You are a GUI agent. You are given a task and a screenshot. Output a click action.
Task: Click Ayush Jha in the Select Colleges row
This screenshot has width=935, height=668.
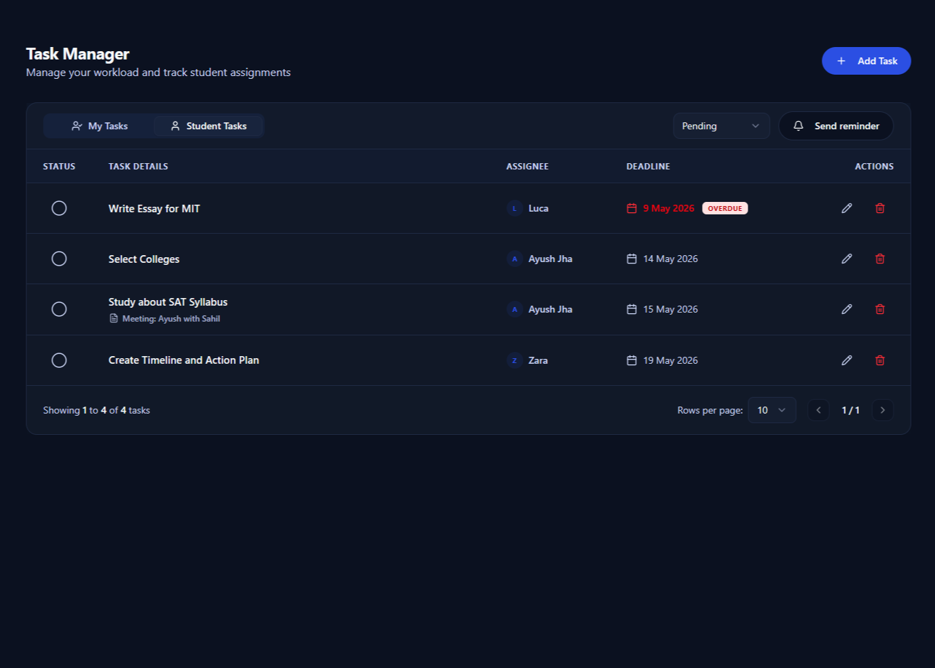pos(550,259)
